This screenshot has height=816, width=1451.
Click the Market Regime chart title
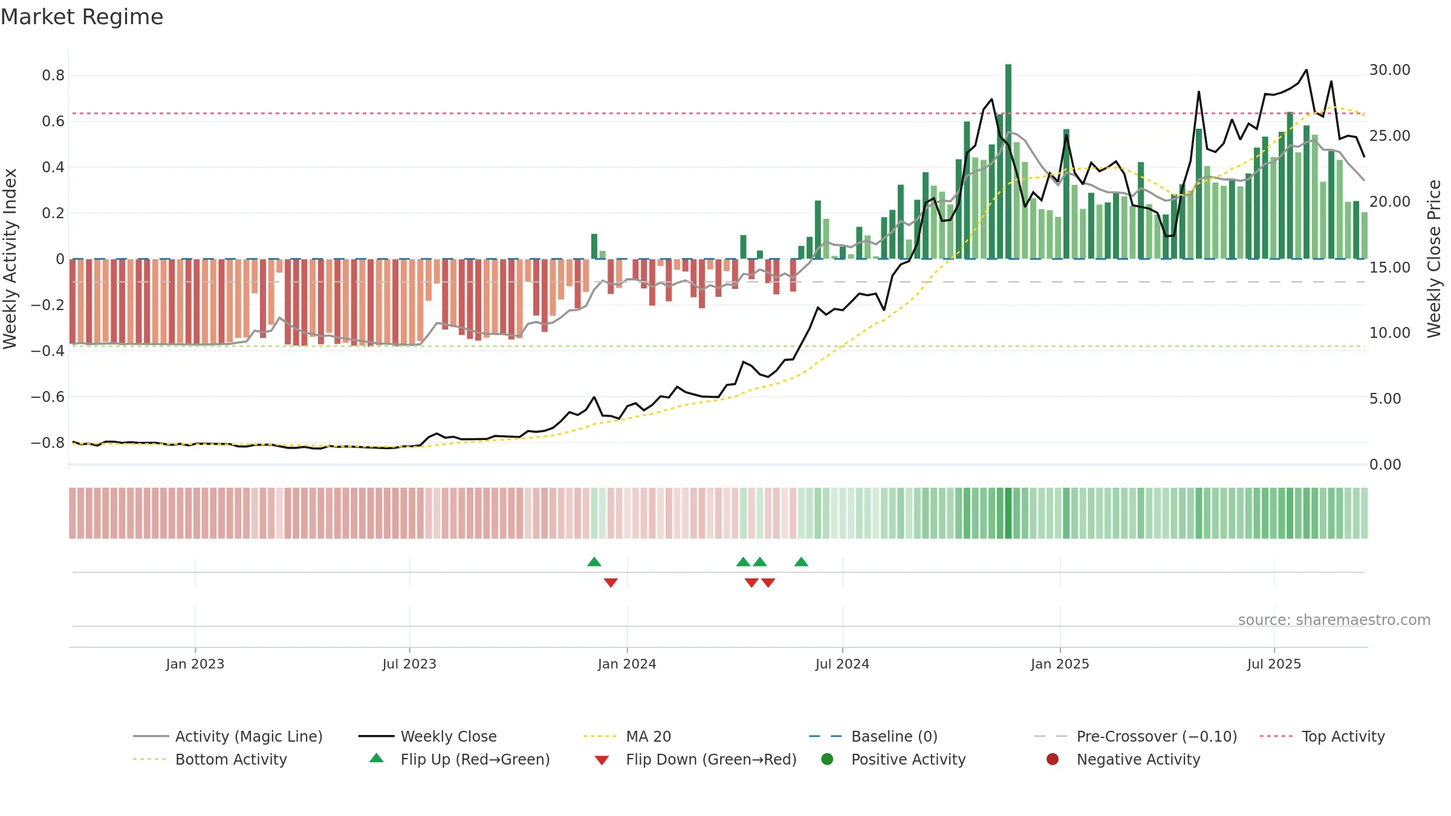click(82, 17)
